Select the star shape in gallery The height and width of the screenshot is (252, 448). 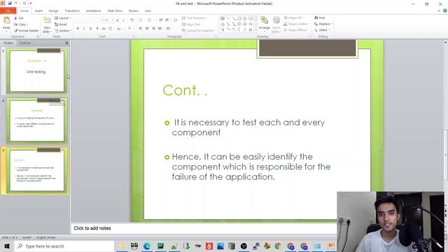click(251, 29)
